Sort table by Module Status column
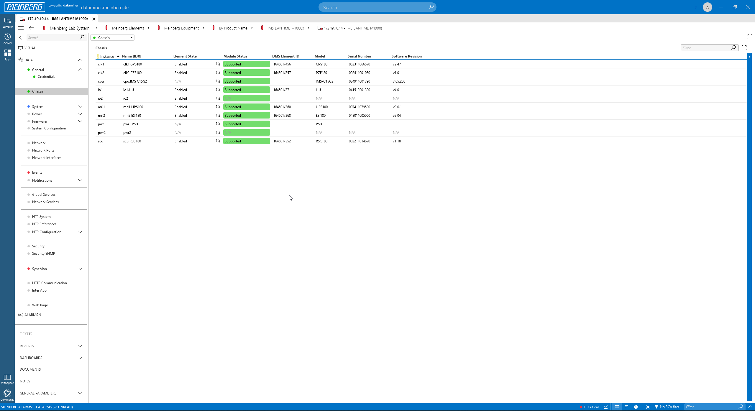 coord(235,56)
